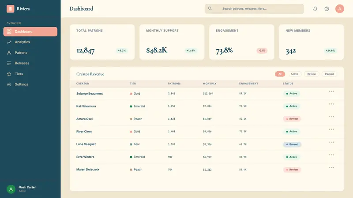Viewport: 353px width, 198px height.
Task: Sort by Engagement column header
Action: (x=248, y=84)
